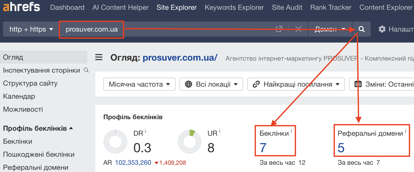Click the all-time referring domains value 7
The image size is (414, 172).
click(378, 162)
